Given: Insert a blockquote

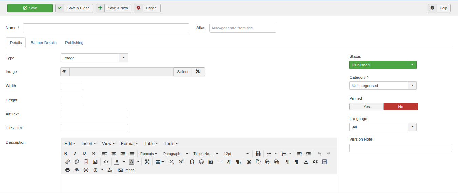Looking at the screenshot, I should (315, 162).
